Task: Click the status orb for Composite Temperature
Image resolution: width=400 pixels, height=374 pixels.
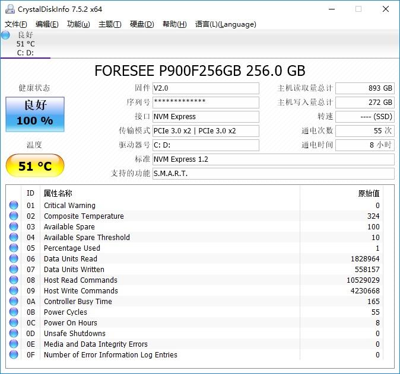Action: point(14,216)
